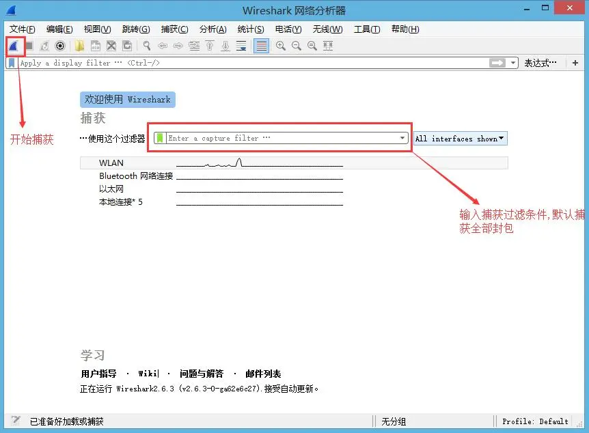The width and height of the screenshot is (589, 433).
Task: Click the 已准备好加载或捕获 status text
Action: point(67,421)
